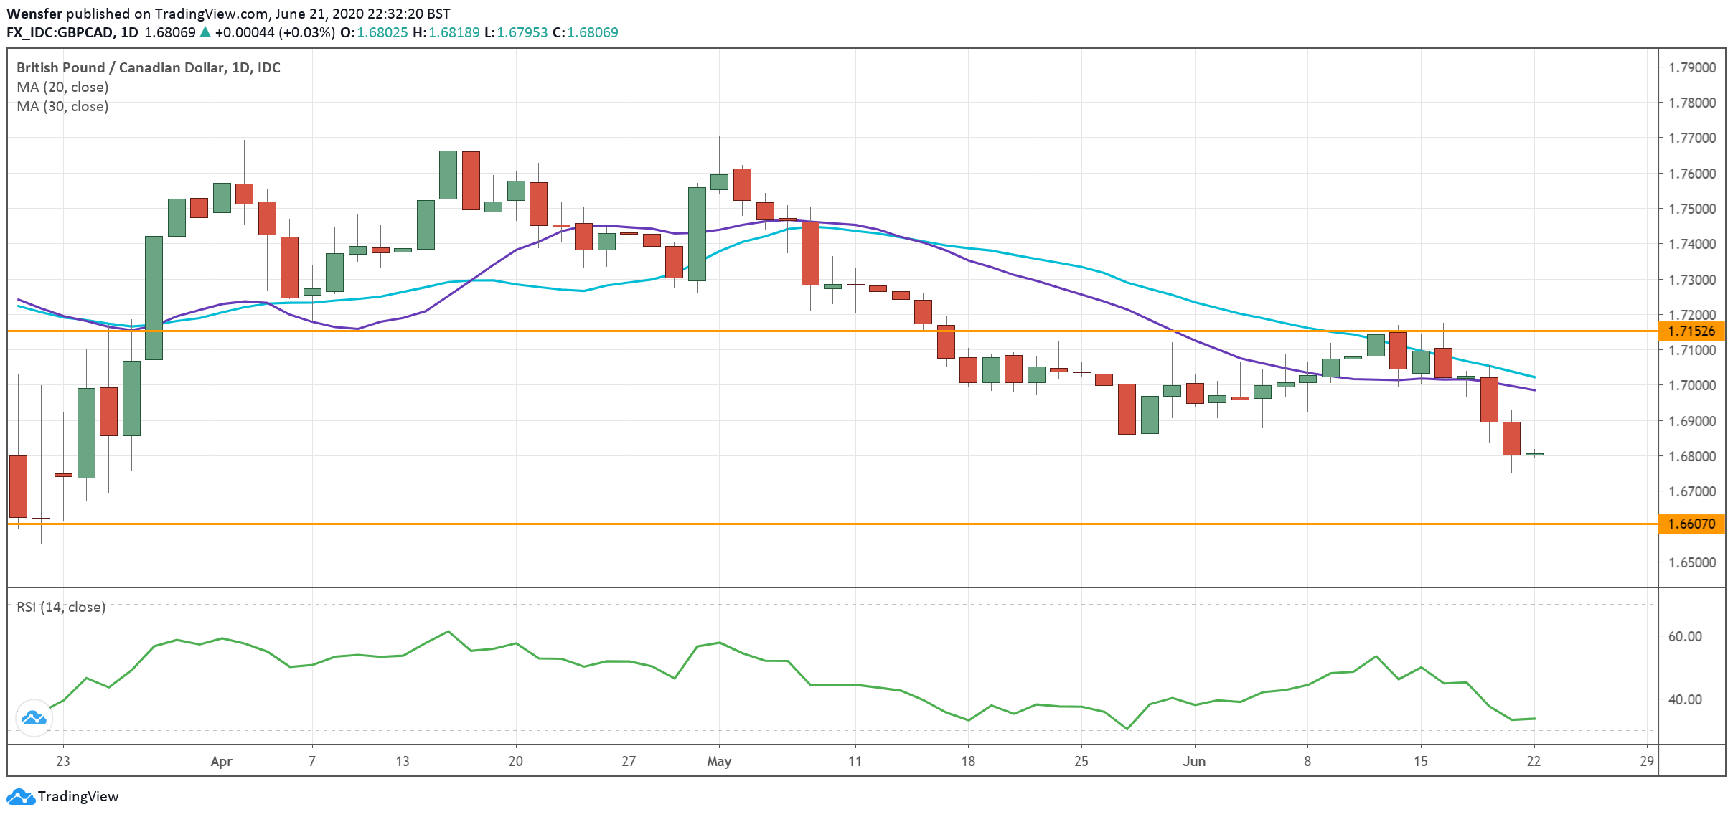Image resolution: width=1733 pixels, height=817 pixels.
Task: Switch to the May section on the date axis
Action: click(x=718, y=762)
